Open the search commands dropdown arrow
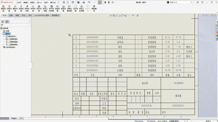 point(194,2)
